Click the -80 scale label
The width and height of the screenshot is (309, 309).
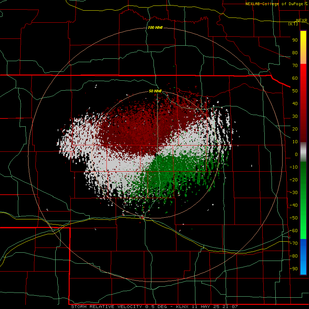(x=294, y=256)
